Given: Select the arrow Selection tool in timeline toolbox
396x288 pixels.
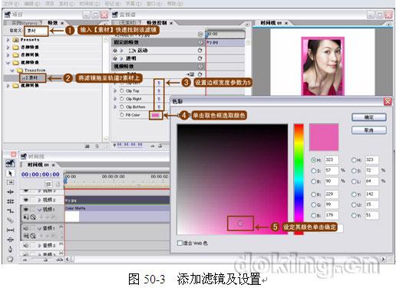Looking at the screenshot, I should [10, 173].
